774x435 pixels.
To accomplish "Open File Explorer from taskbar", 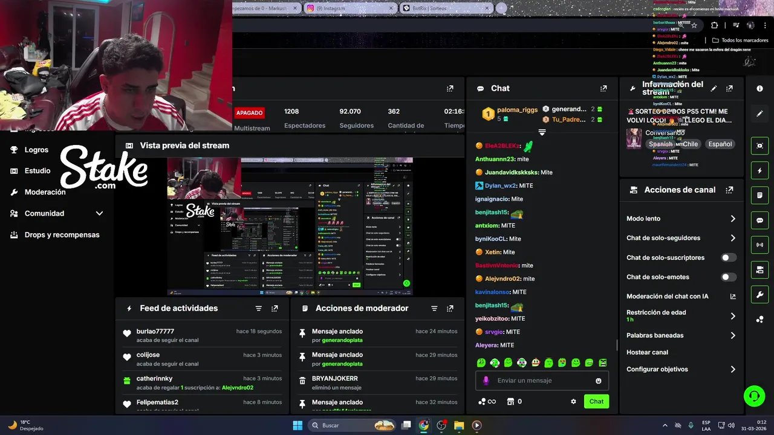I will 459,425.
